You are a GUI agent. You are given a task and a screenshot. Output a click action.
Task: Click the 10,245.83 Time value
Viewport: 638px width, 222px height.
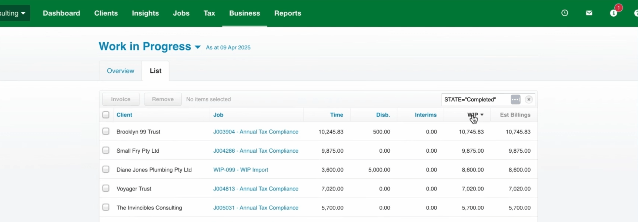coord(331,132)
